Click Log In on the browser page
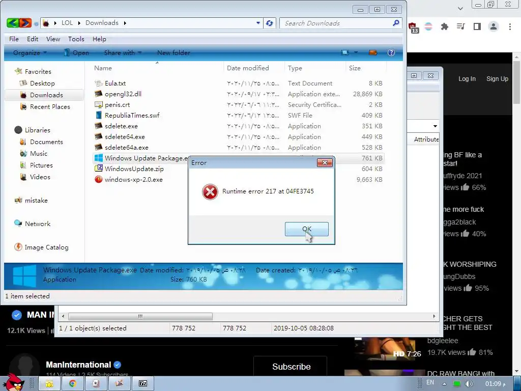The height and width of the screenshot is (391, 521). point(467,79)
